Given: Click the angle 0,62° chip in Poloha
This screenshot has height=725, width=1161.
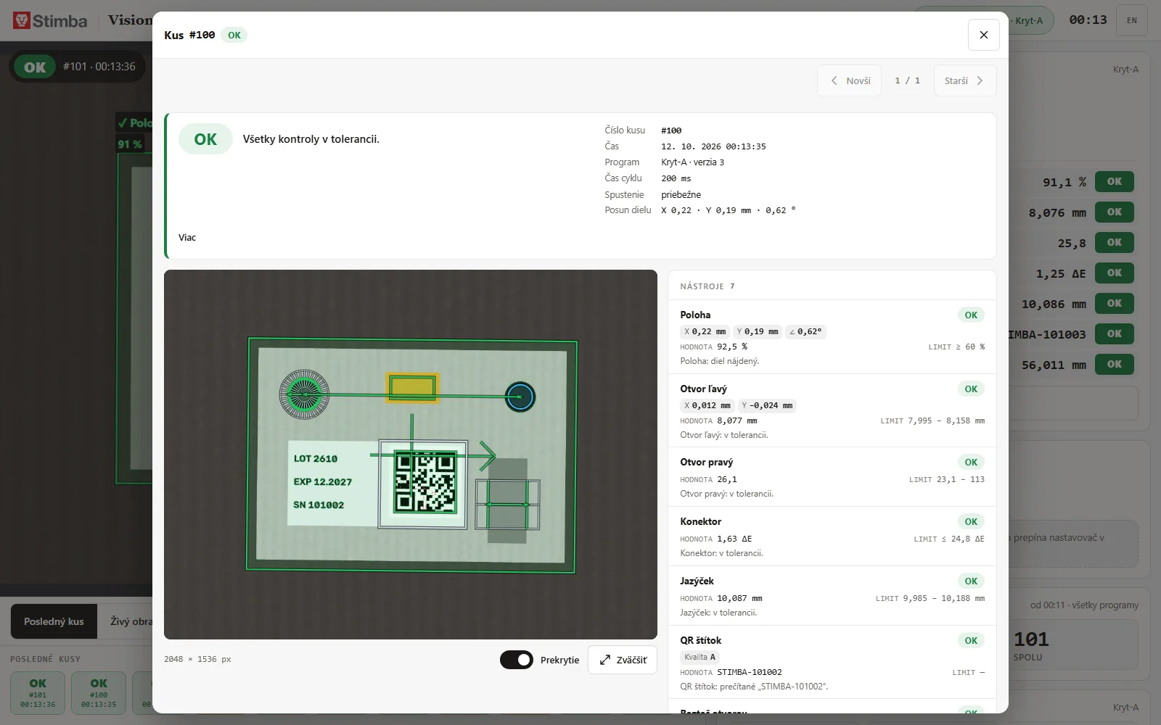Looking at the screenshot, I should (805, 331).
